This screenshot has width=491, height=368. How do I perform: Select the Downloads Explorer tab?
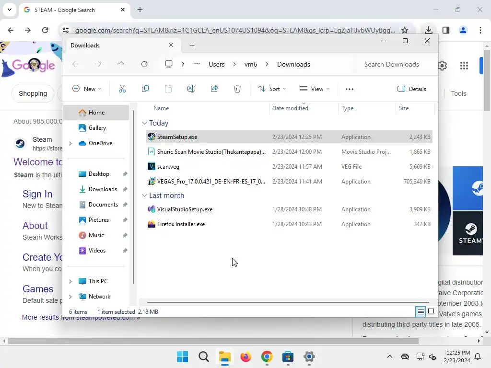(122, 46)
